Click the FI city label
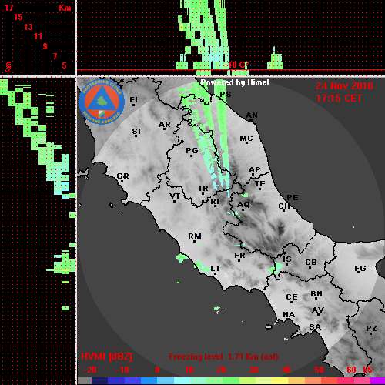This screenshot has width=385, height=385. 133,99
